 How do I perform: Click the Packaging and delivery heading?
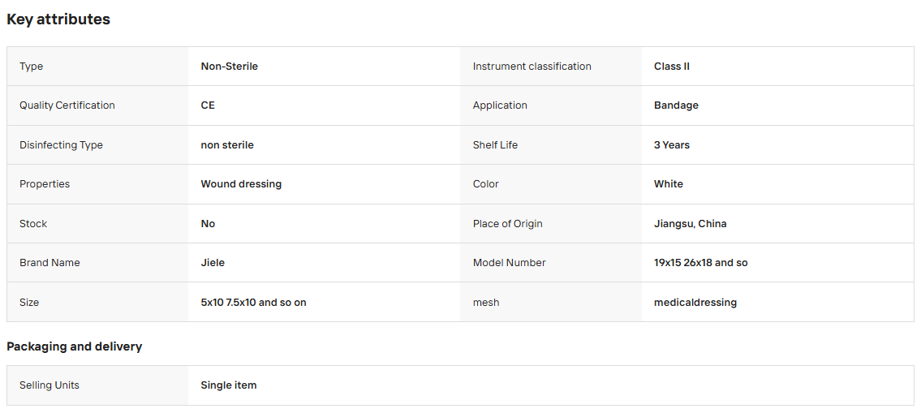pyautogui.click(x=74, y=346)
